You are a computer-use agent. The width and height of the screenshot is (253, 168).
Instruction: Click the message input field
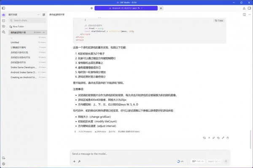click(150, 154)
